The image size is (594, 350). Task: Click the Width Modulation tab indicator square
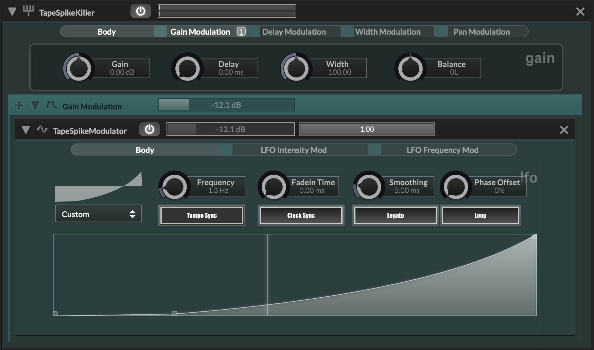point(348,32)
